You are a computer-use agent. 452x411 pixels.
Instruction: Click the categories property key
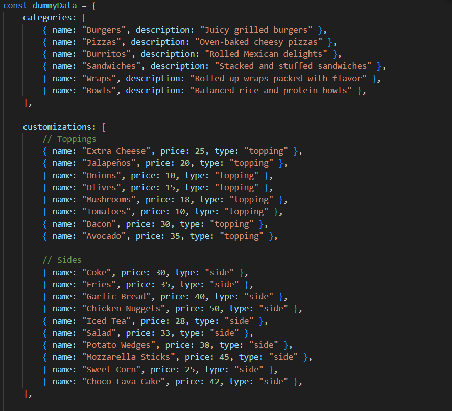point(47,18)
